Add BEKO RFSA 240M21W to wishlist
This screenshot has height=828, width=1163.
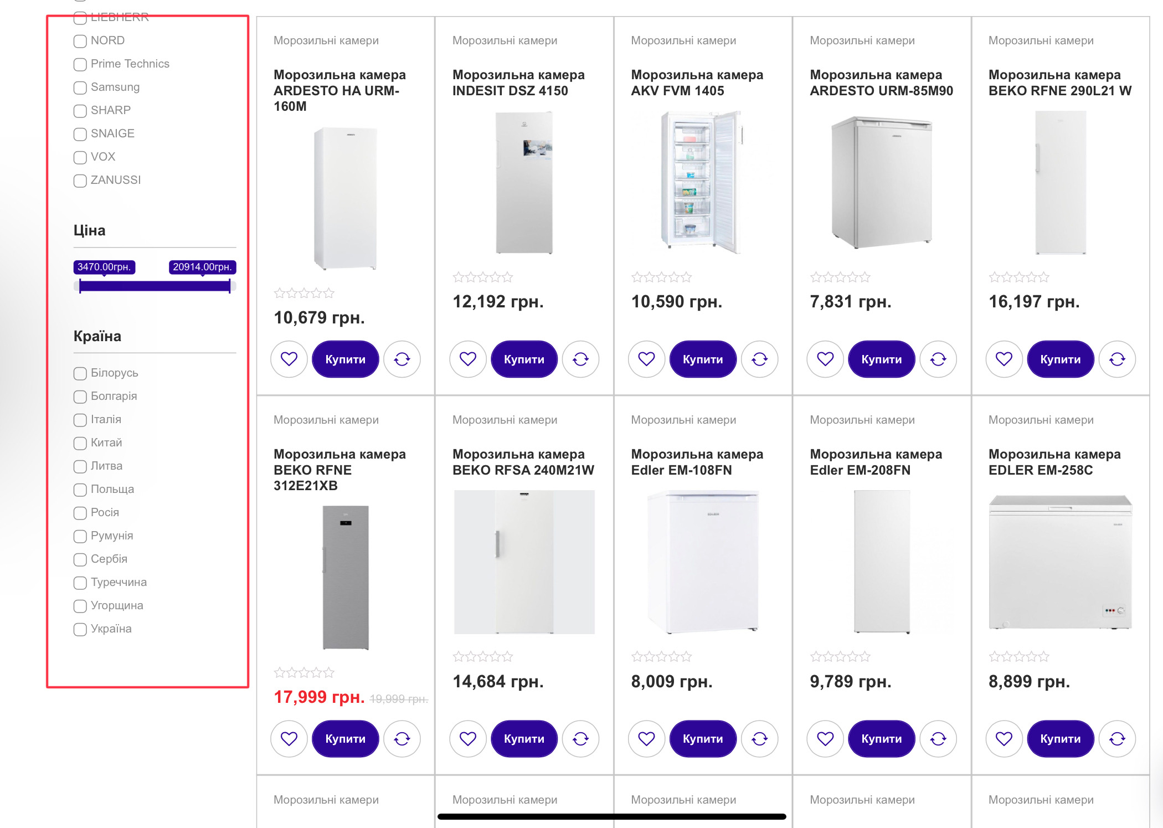(468, 739)
